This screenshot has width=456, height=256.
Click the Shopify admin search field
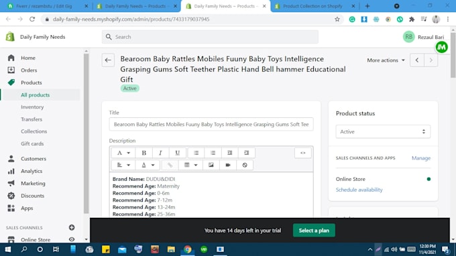[210, 37]
